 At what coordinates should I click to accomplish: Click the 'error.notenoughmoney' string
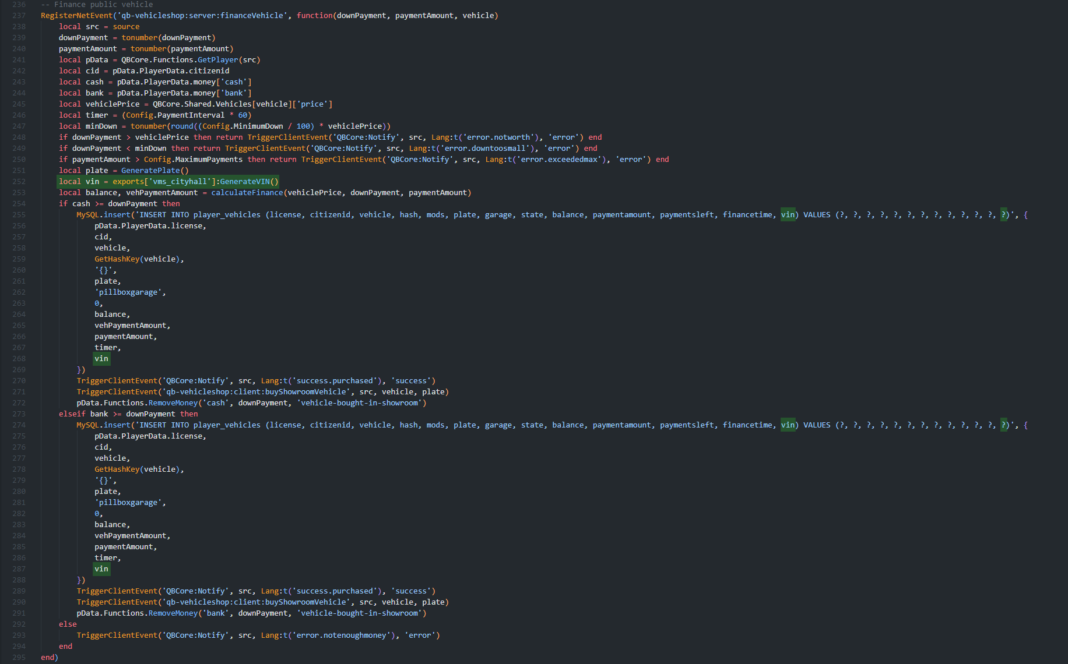(341, 635)
